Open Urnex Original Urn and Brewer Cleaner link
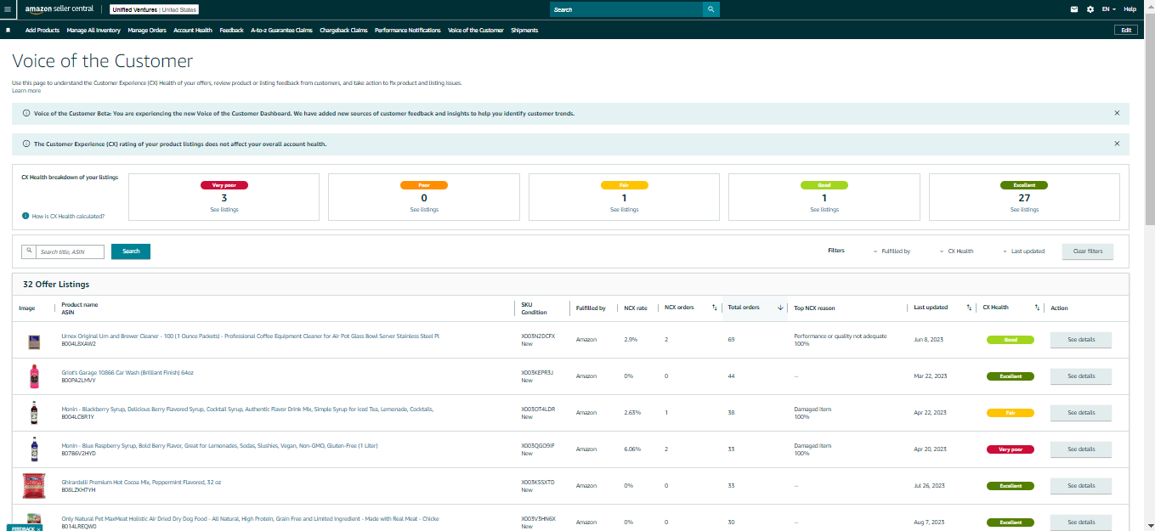The height and width of the screenshot is (531, 1155). [250, 336]
